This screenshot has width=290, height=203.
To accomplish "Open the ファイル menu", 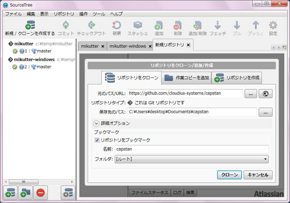I will (x=13, y=14).
